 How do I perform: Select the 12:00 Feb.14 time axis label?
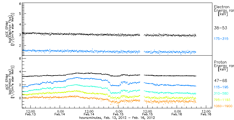[89, 113]
